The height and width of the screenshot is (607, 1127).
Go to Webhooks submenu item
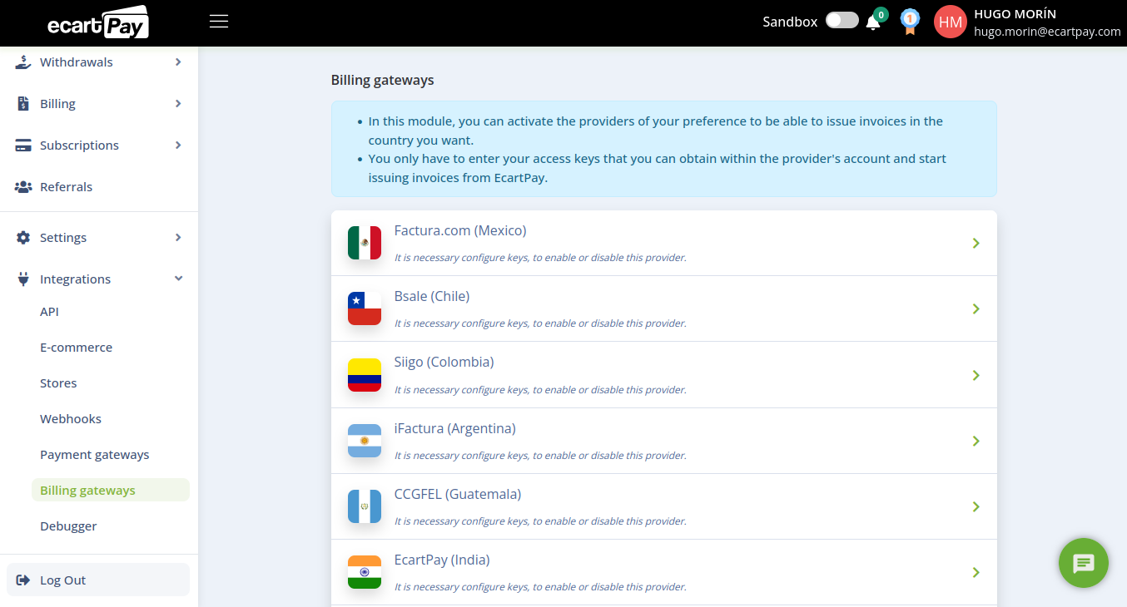(x=71, y=419)
